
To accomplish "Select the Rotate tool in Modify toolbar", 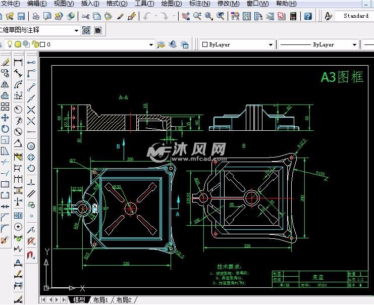I will [5, 129].
